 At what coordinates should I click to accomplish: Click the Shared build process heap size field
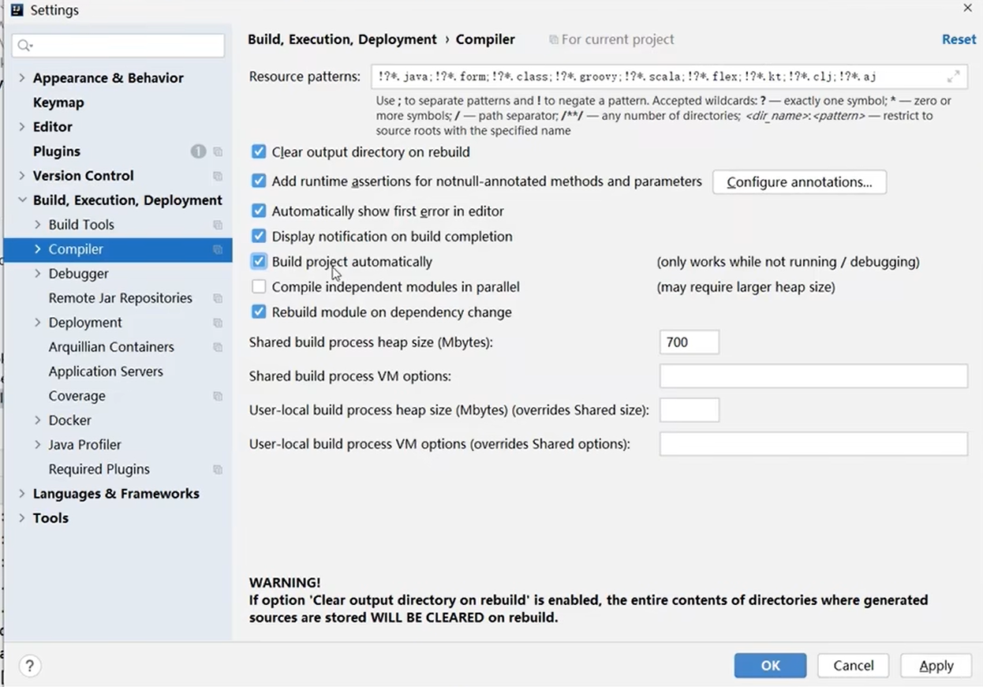(x=689, y=342)
